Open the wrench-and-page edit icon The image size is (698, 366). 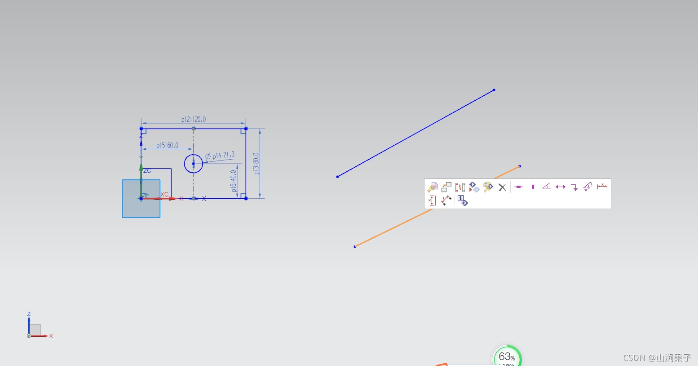coord(432,187)
